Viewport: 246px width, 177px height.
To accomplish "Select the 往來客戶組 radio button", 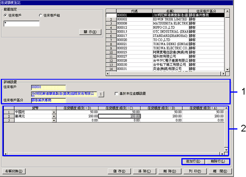I will click(40, 15).
